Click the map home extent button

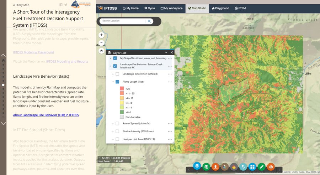click(101, 51)
